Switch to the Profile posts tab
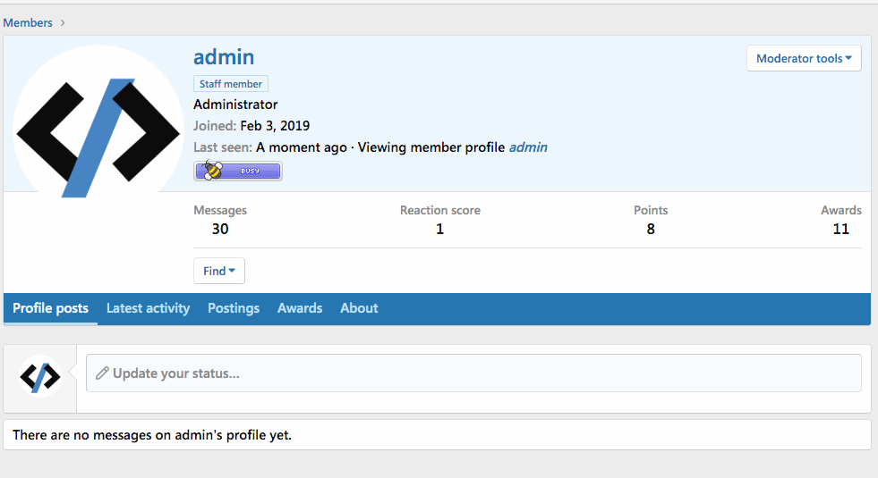878x478 pixels. (50, 308)
